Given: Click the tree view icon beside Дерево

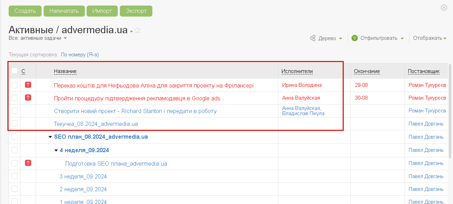Looking at the screenshot, I should coord(312,38).
